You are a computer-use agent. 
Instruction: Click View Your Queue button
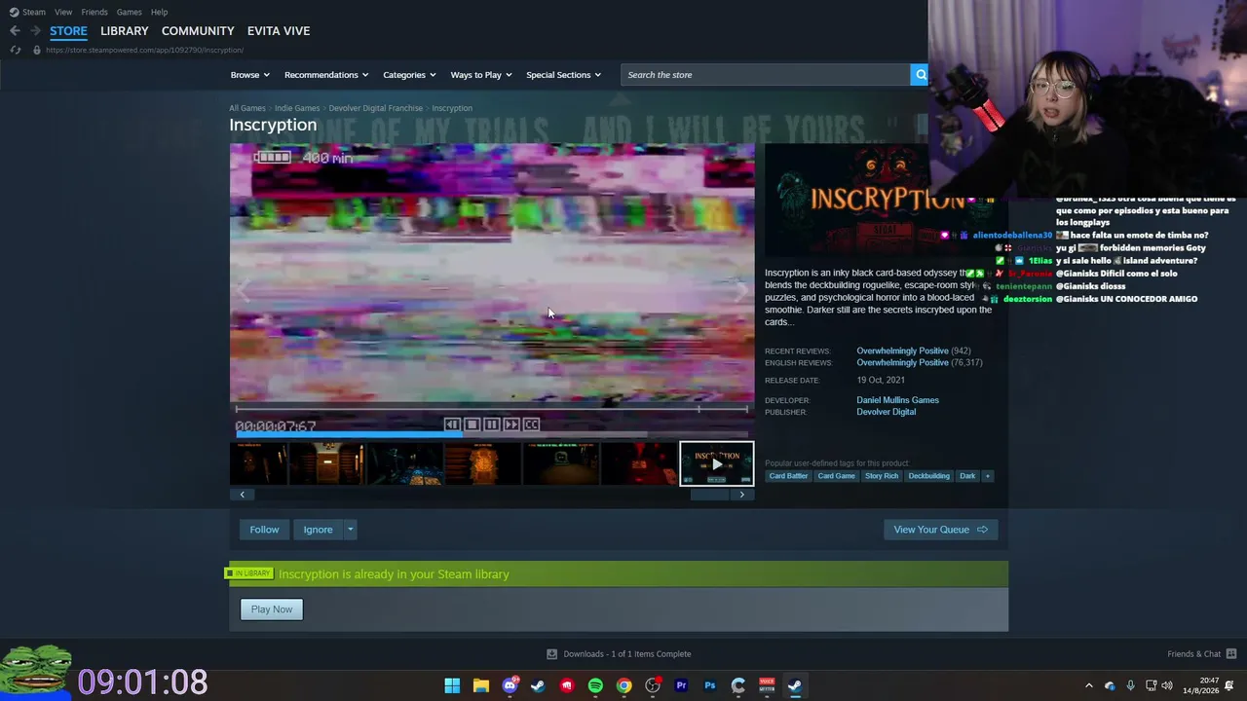[940, 530]
